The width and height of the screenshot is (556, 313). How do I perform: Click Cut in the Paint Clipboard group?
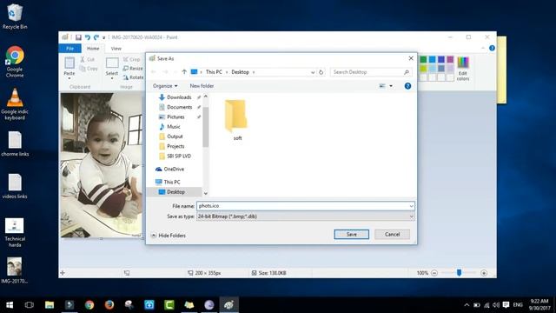(x=88, y=59)
